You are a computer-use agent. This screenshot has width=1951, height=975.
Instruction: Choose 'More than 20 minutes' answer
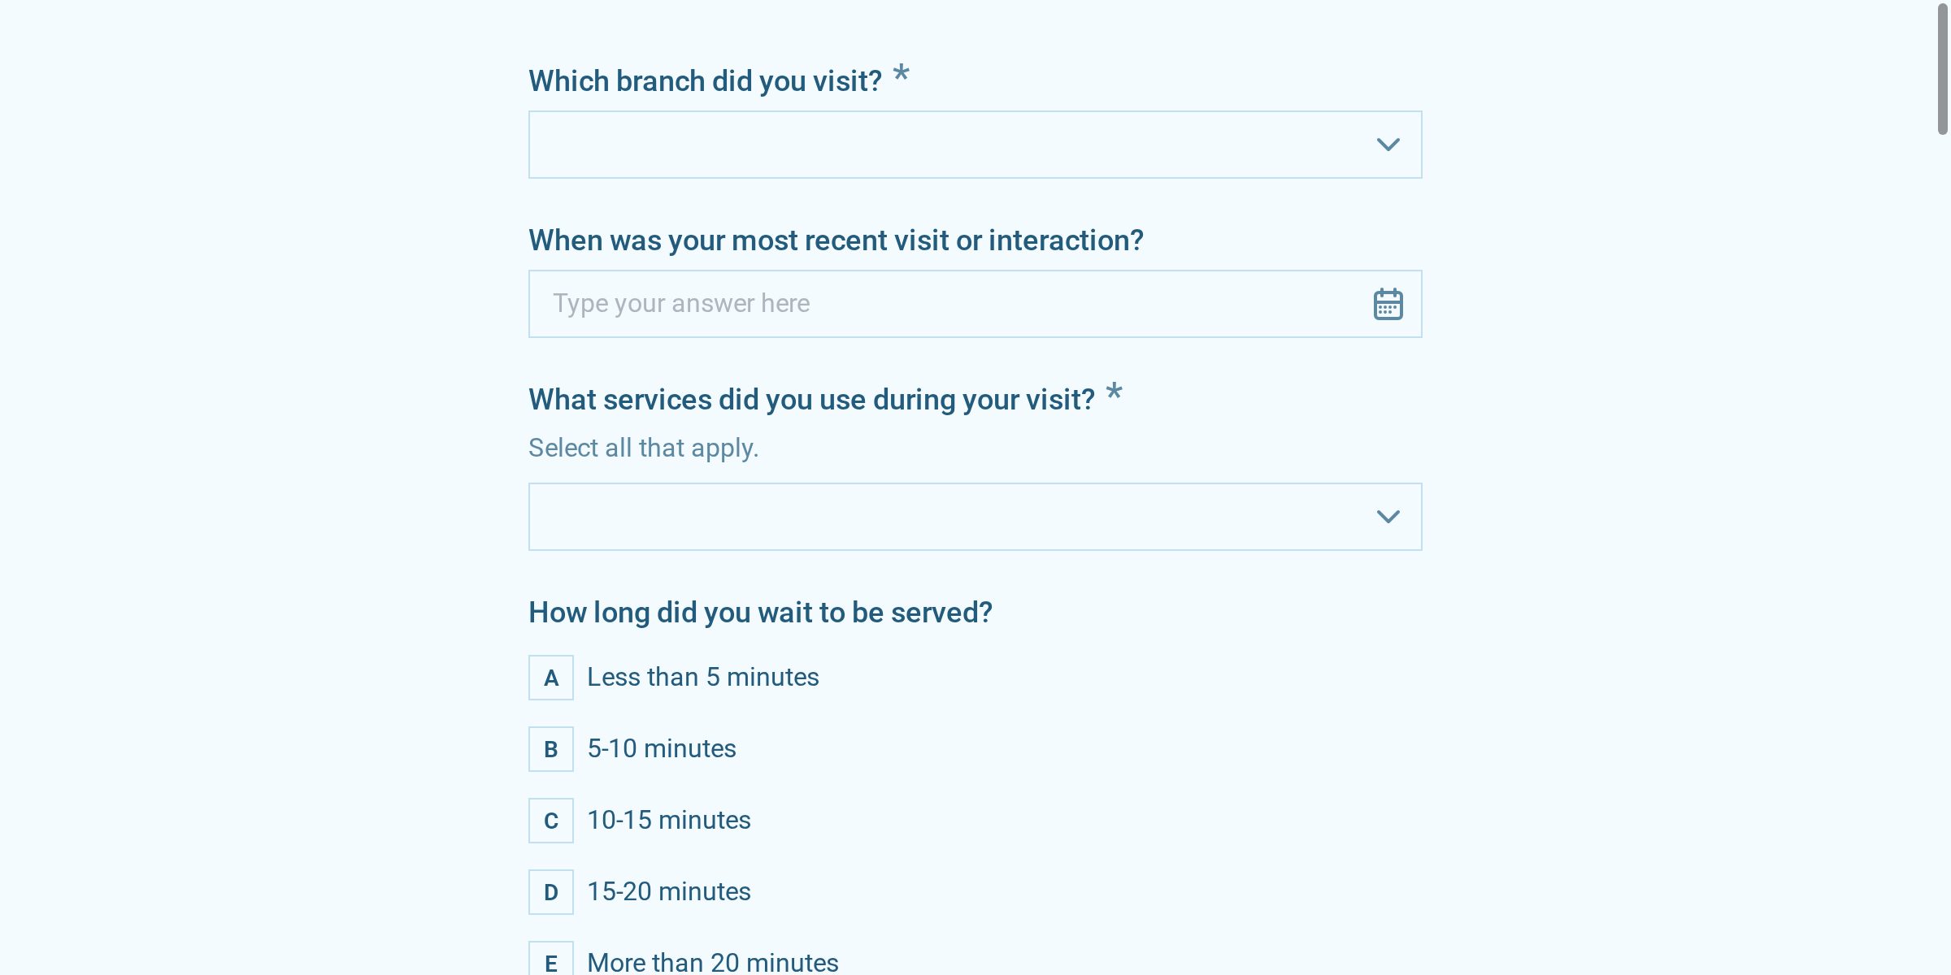712,962
